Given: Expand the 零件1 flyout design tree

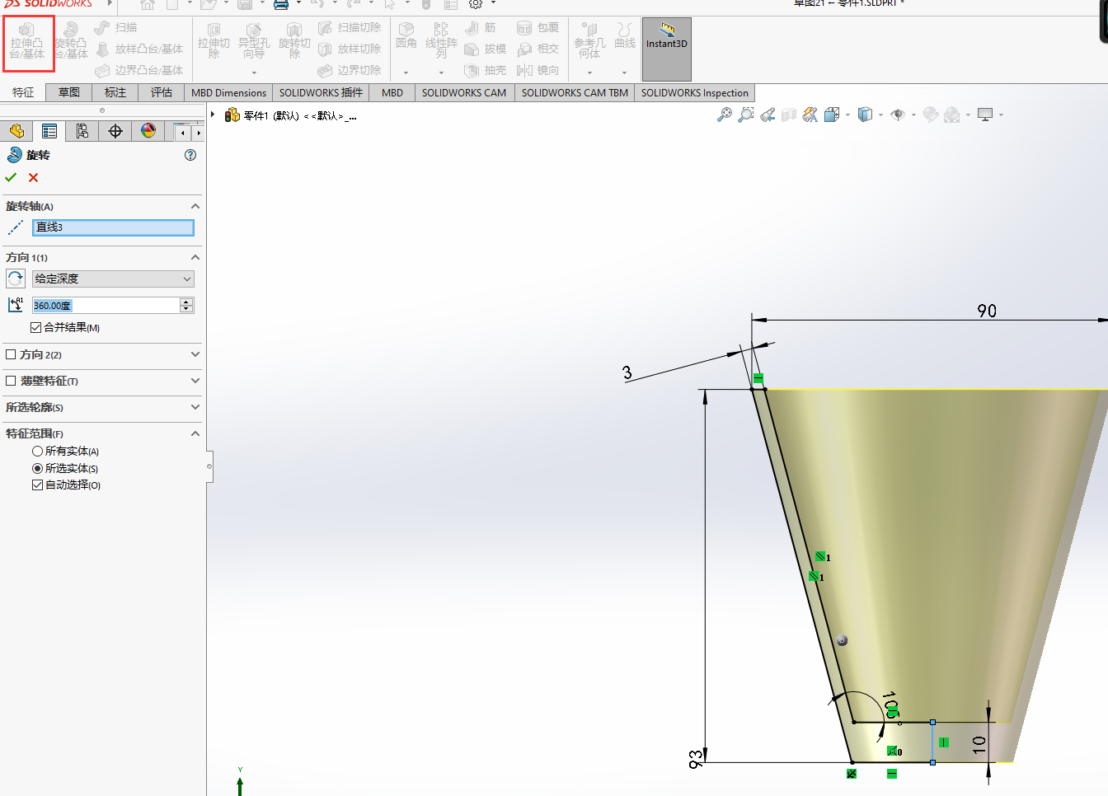Looking at the screenshot, I should 213,115.
